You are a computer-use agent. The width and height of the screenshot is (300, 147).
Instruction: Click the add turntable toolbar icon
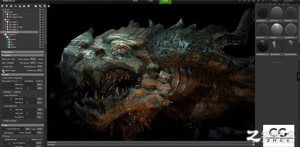[x=16, y=6]
